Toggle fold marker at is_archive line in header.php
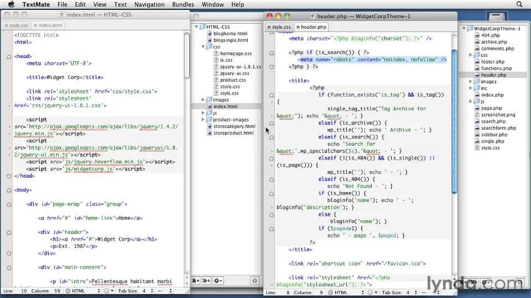Image resolution: width=531 pixels, height=298 pixels. [272, 123]
